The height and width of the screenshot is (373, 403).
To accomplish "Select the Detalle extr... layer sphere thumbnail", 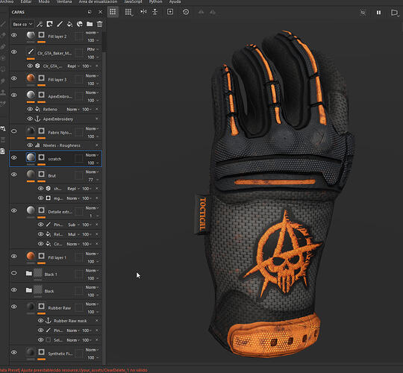I will coord(31,210).
